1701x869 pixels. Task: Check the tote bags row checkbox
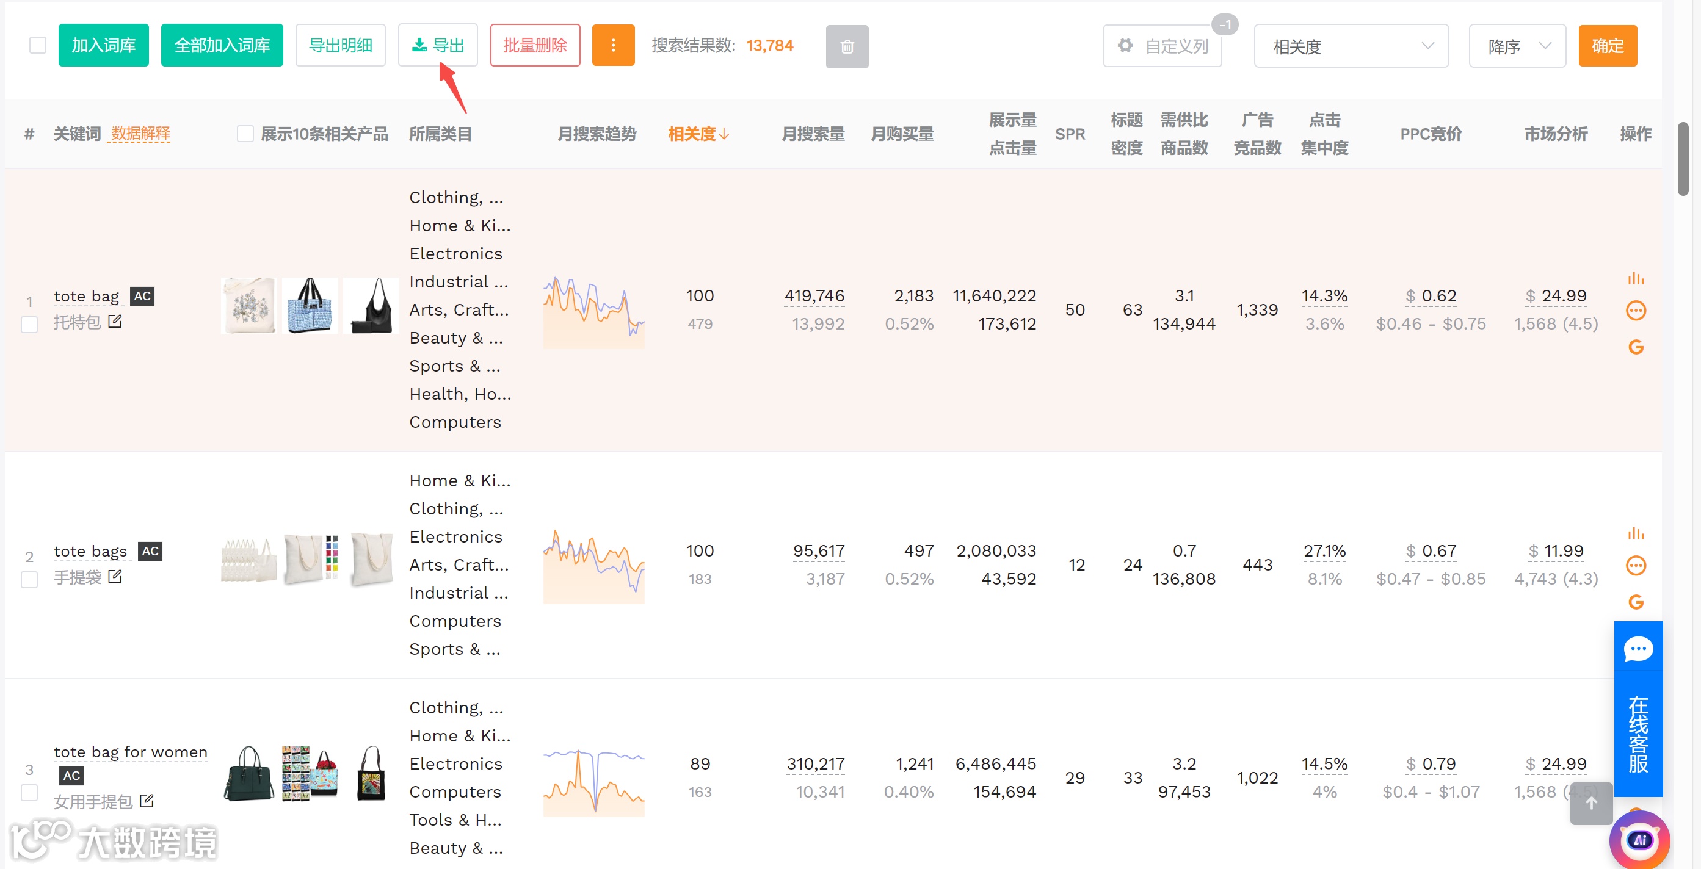point(29,579)
